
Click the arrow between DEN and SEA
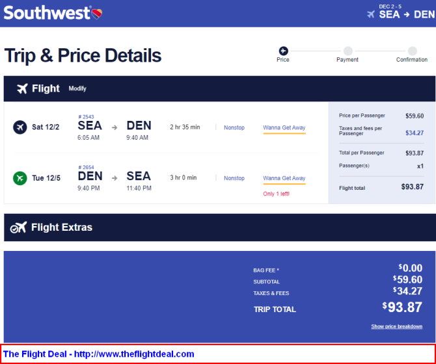pyautogui.click(x=115, y=178)
